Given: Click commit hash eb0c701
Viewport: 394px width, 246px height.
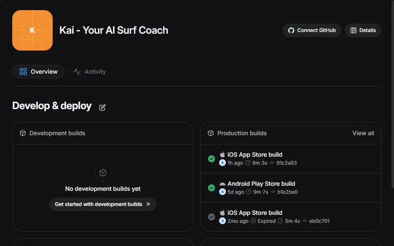Looking at the screenshot, I should point(319,221).
